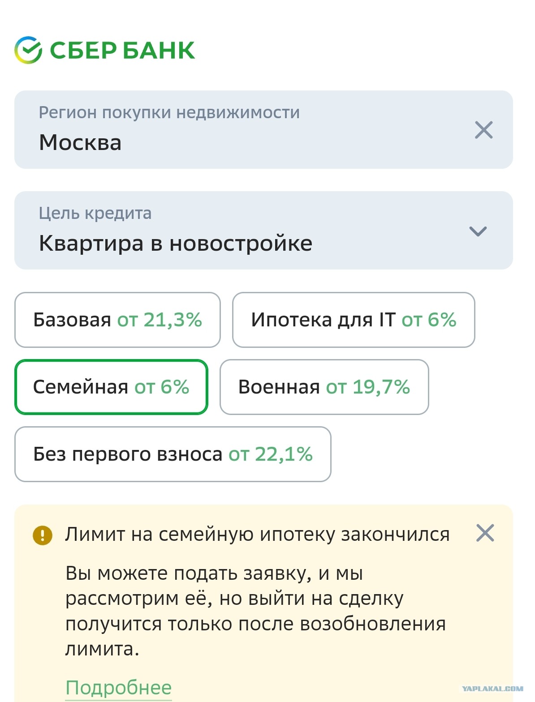Viewport: 535px width, 702px height.
Task: Click the Регион покупки недвижимости field
Action: pos(263,130)
